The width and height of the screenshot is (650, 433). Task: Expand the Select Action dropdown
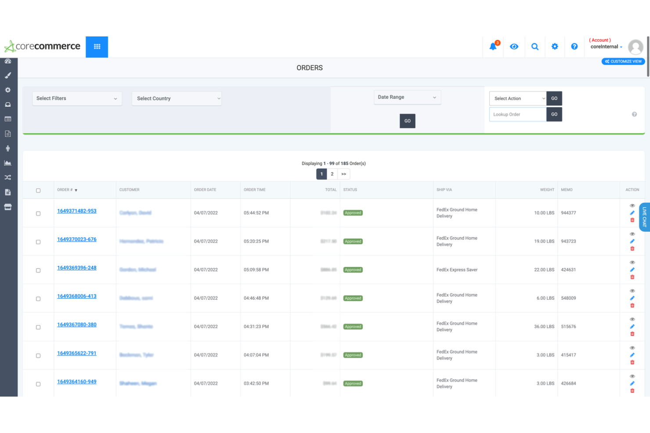[x=518, y=98]
